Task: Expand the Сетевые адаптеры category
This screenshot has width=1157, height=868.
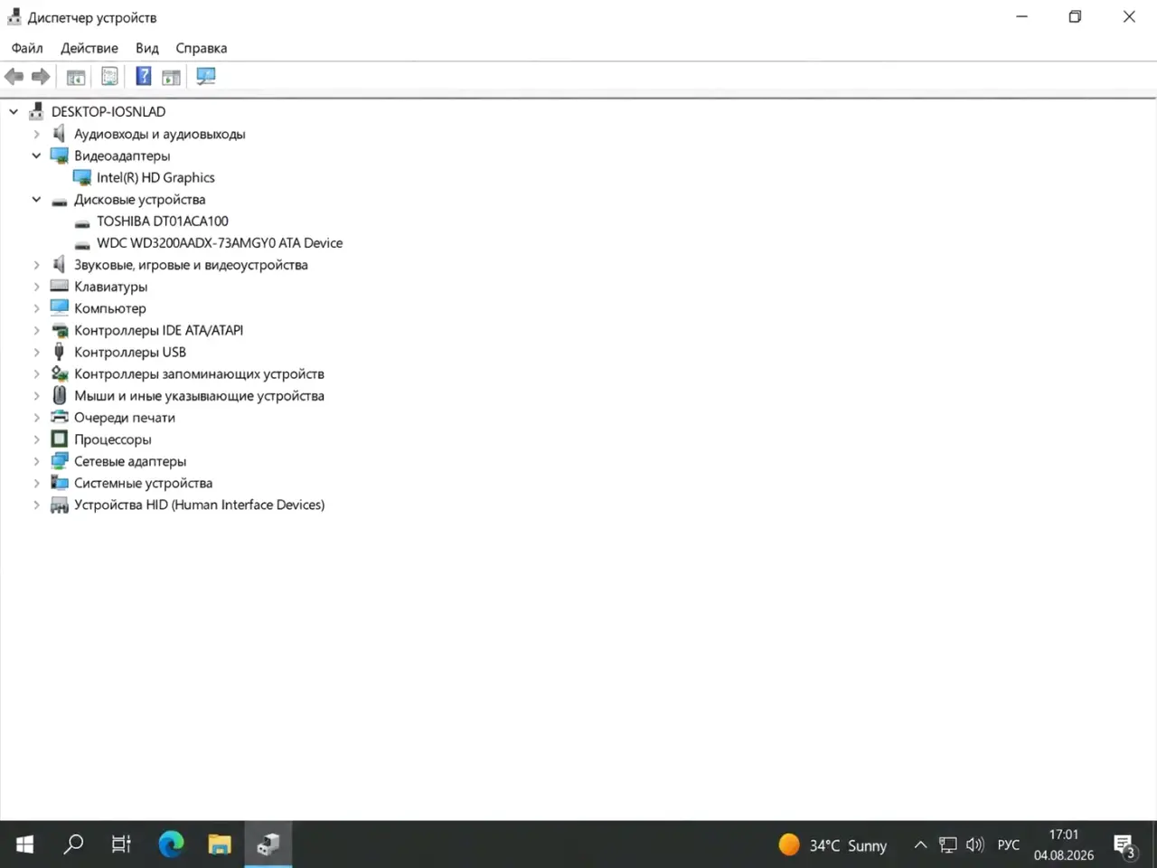Action: pyautogui.click(x=36, y=461)
